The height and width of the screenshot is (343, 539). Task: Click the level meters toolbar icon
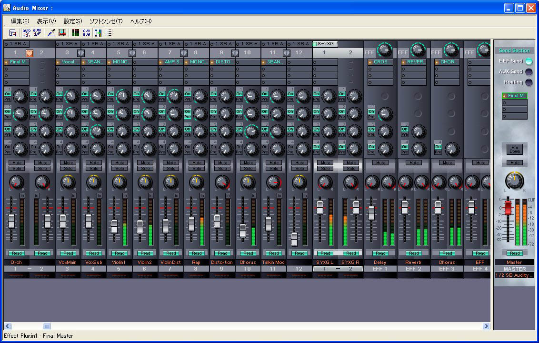pyautogui.click(x=75, y=32)
